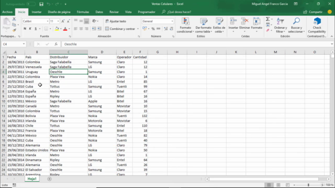This screenshot has width=335, height=188.
Task: Collapse the ribbon with the caret
Action: [331, 37]
